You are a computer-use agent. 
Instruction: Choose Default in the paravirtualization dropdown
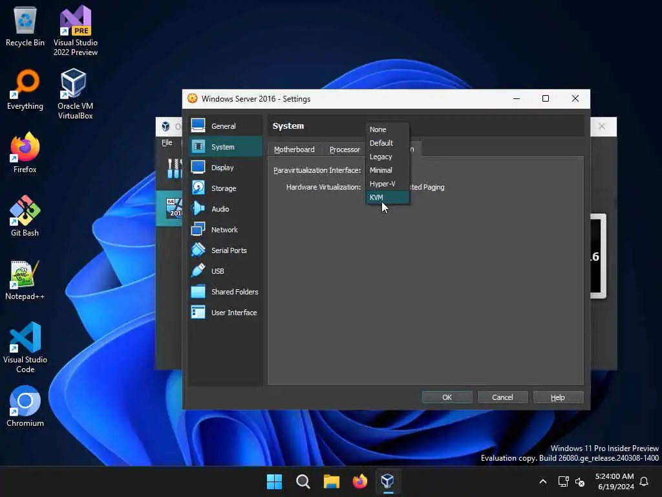(387, 143)
